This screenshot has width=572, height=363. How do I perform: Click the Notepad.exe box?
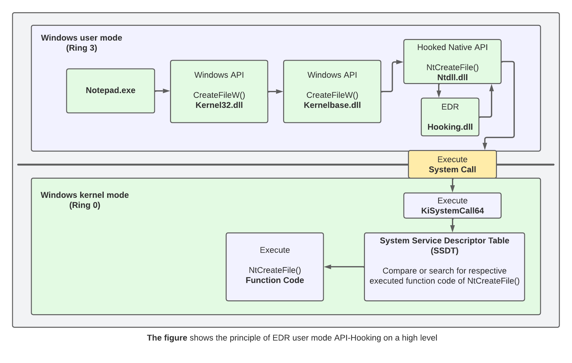[110, 91]
